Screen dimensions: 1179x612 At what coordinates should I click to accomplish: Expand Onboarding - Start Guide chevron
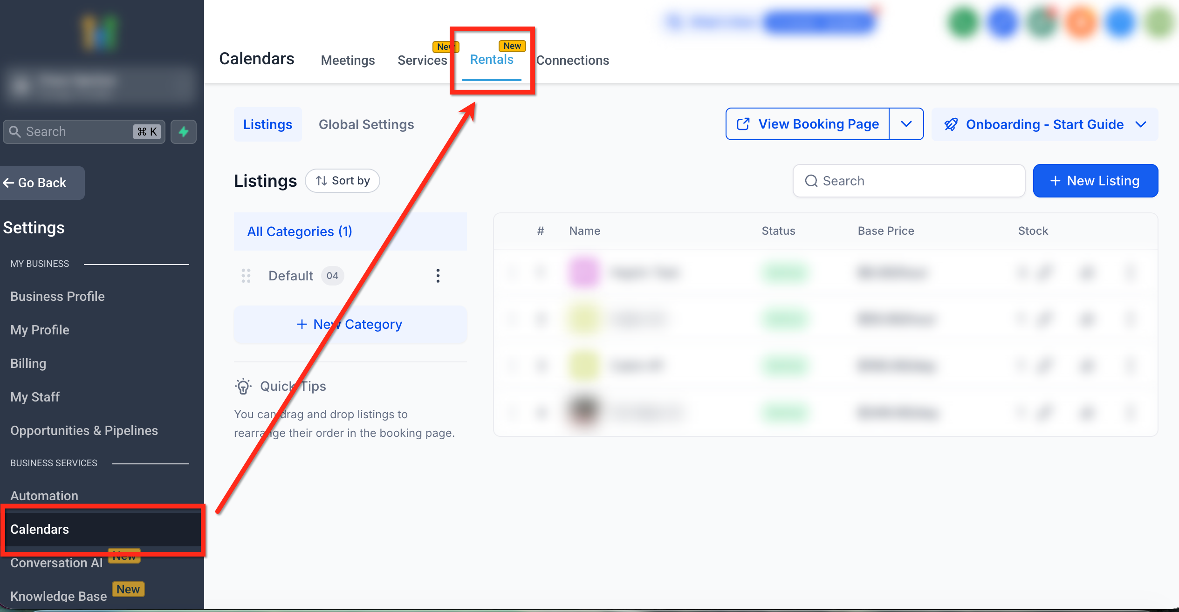[x=1141, y=125]
